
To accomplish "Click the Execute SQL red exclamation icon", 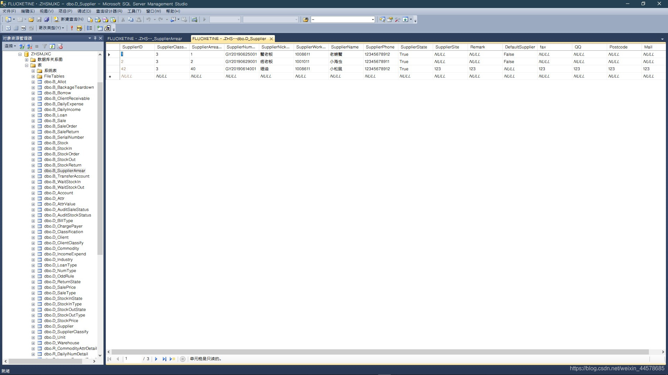I will click(72, 28).
